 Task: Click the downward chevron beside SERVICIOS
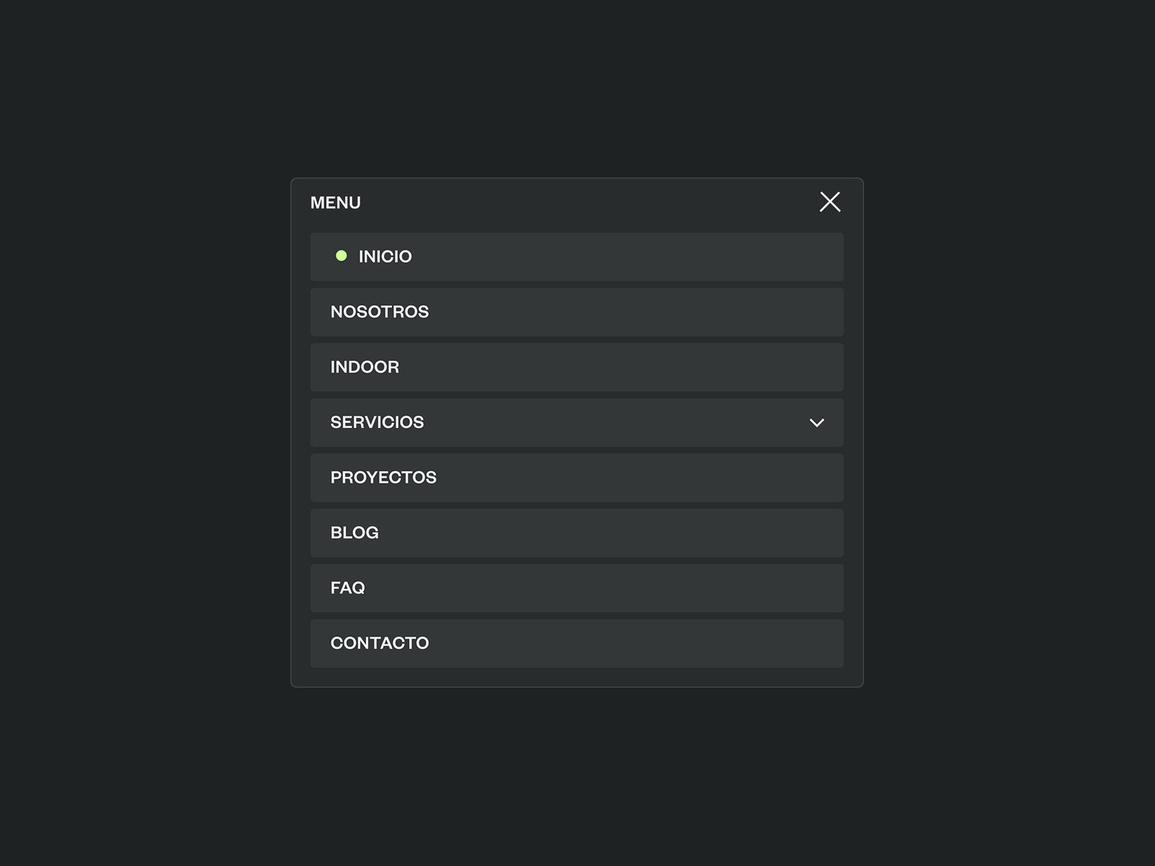point(817,422)
